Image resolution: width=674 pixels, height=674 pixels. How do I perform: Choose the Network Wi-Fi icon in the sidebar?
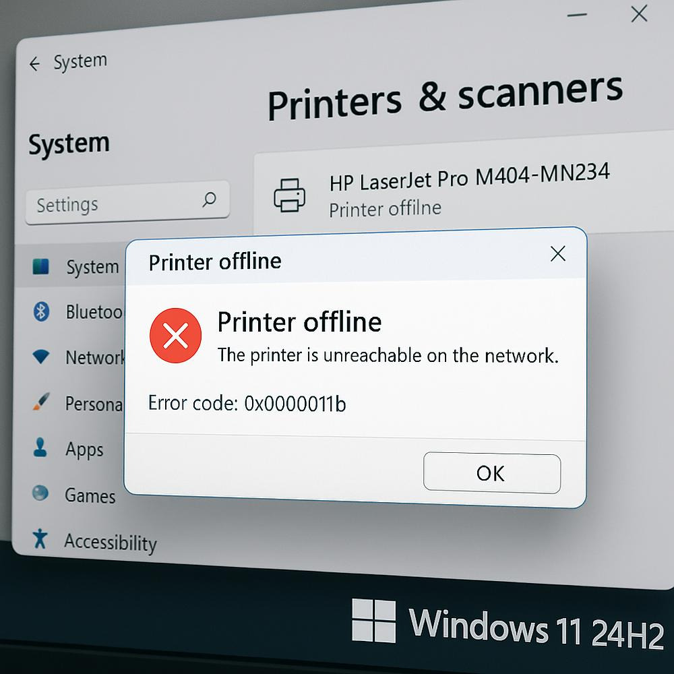click(x=41, y=357)
